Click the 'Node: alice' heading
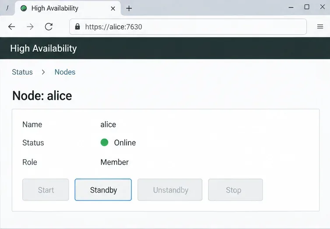Screen dimensions: 330x229 42,96
